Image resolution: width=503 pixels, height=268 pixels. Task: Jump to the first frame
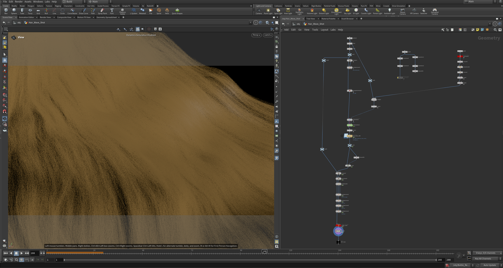pos(5,253)
